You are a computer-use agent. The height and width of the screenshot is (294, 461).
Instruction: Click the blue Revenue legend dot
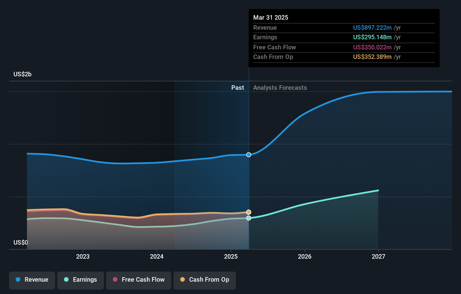pyautogui.click(x=18, y=279)
